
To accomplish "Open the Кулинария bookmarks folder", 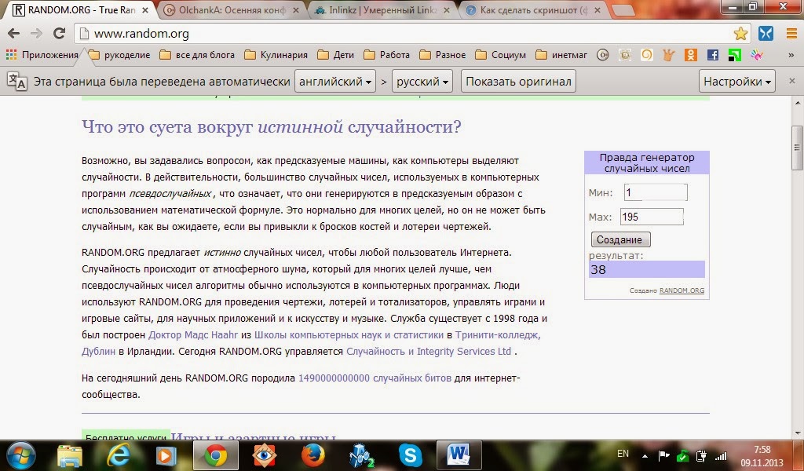I will pos(276,55).
